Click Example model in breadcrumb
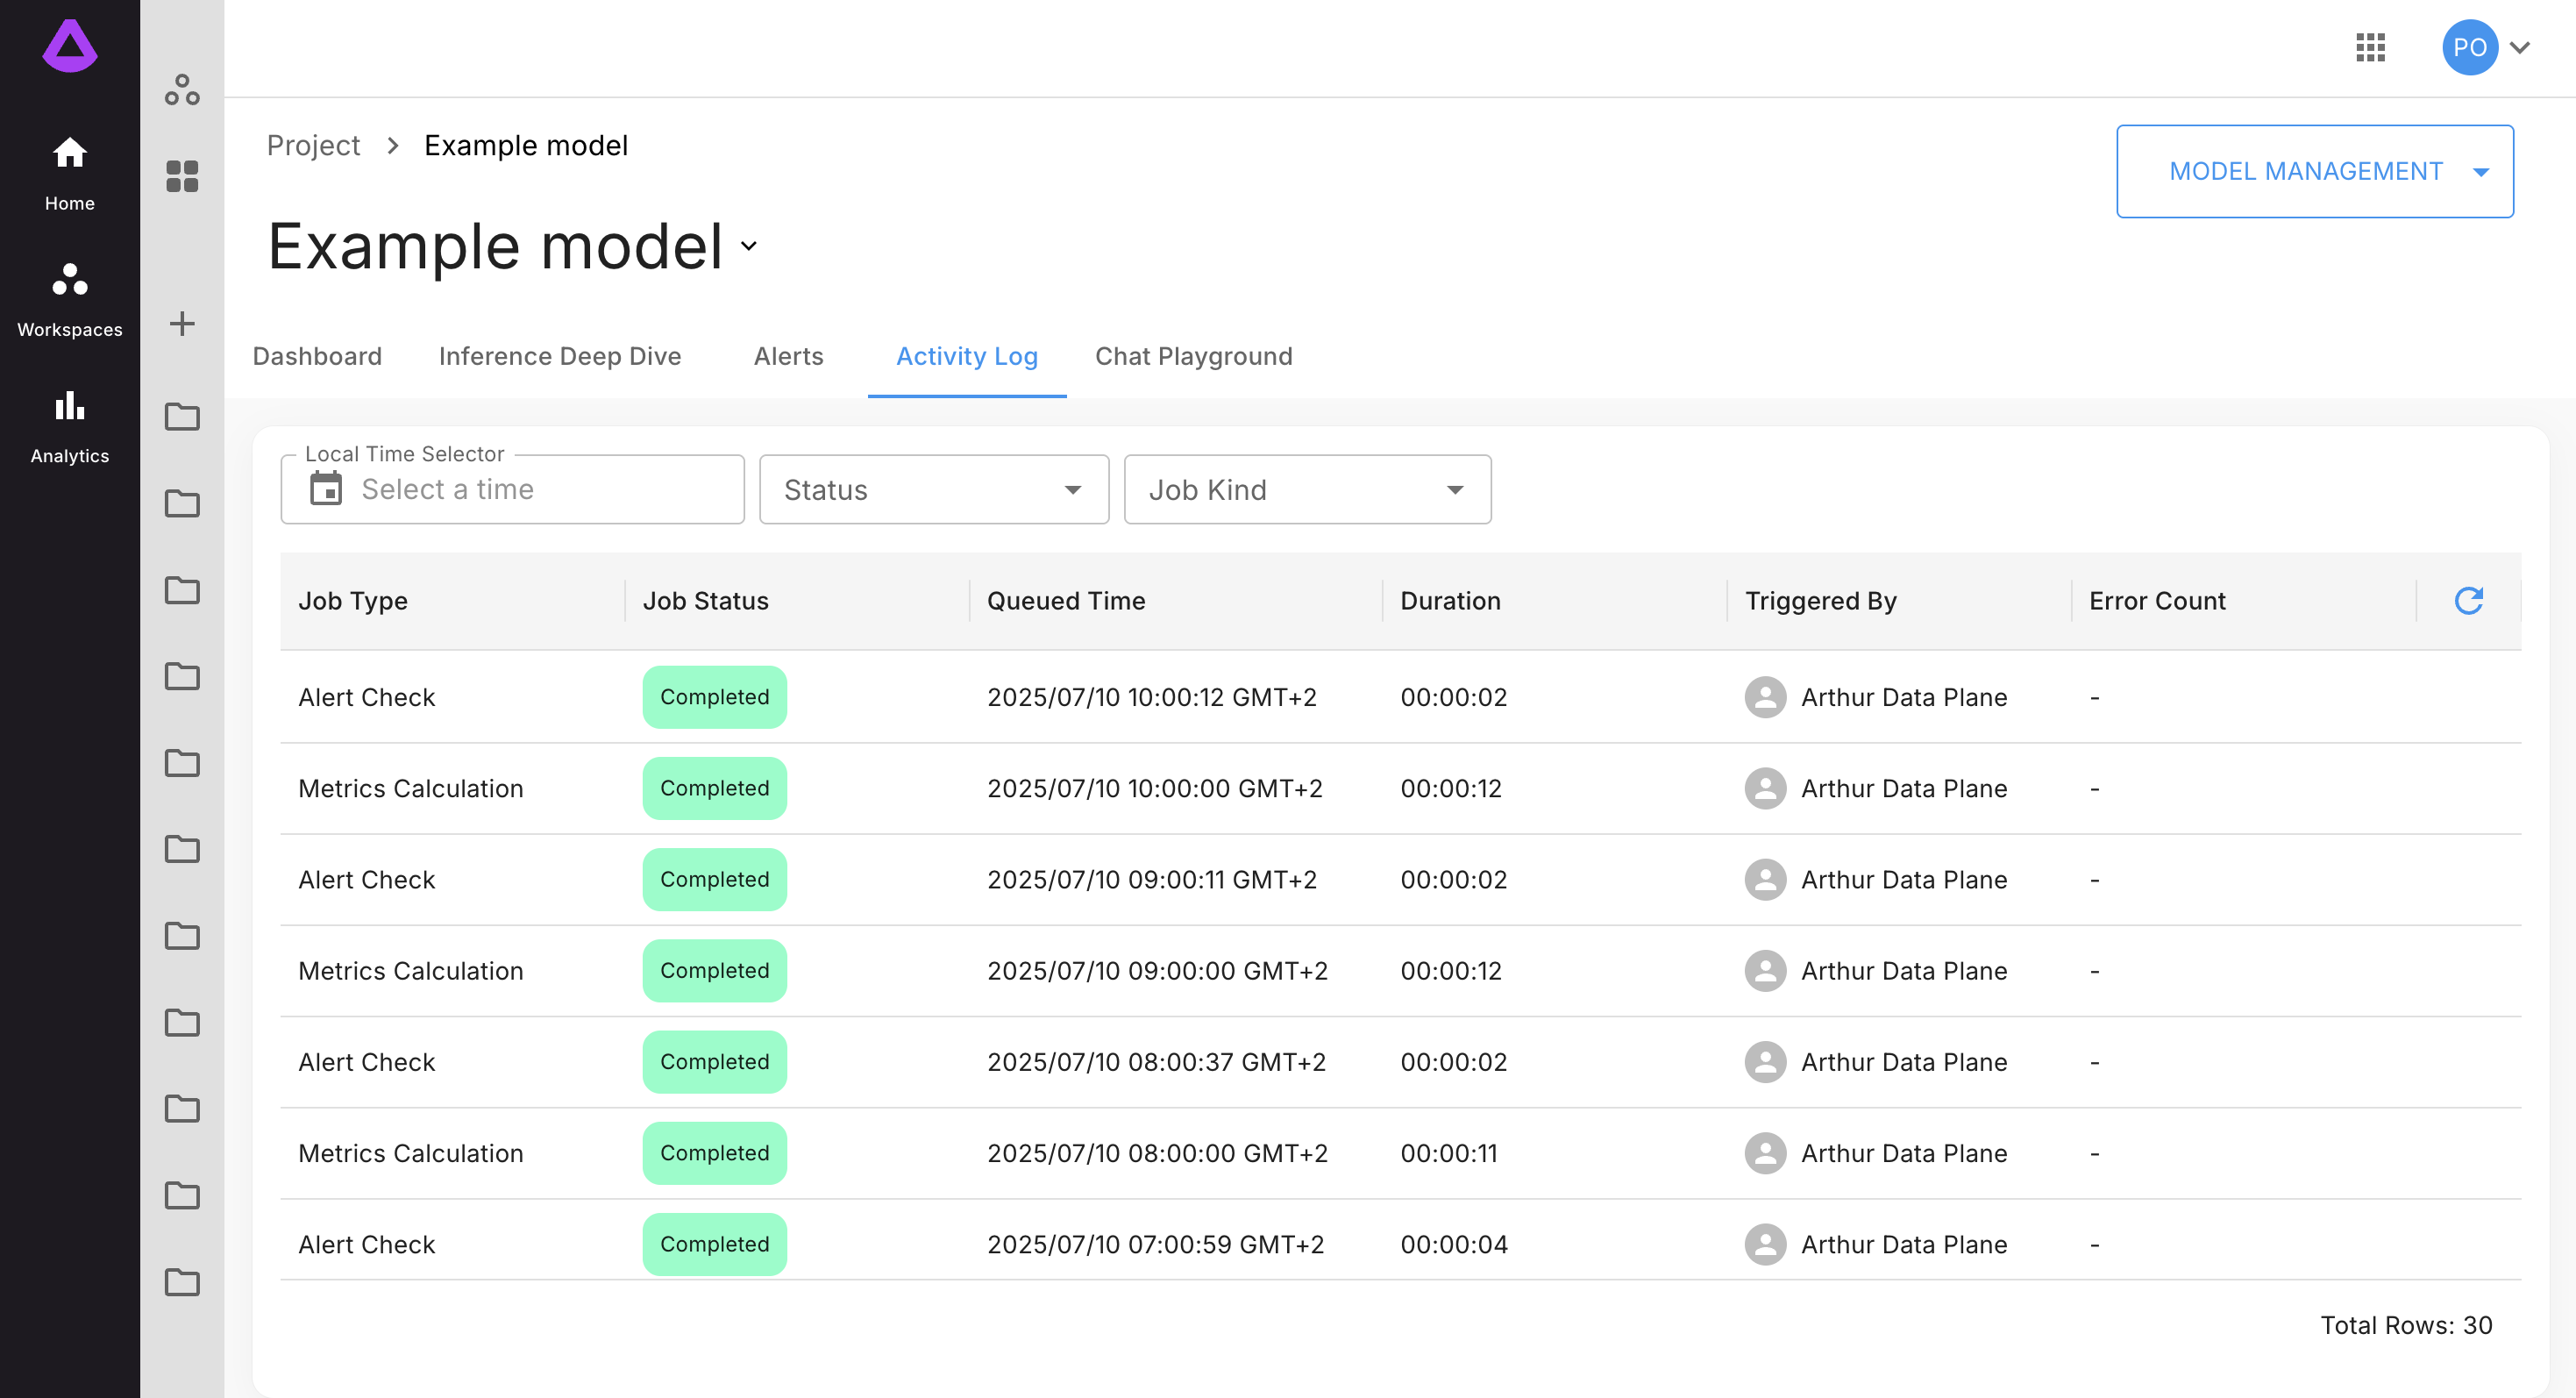 (x=526, y=145)
